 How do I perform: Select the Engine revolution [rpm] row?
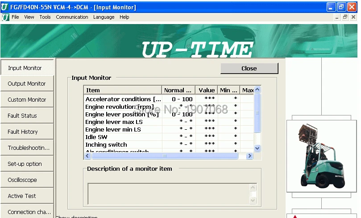coord(169,107)
